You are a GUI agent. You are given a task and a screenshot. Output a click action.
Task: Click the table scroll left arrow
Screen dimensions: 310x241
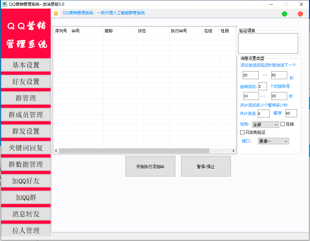pos(56,151)
